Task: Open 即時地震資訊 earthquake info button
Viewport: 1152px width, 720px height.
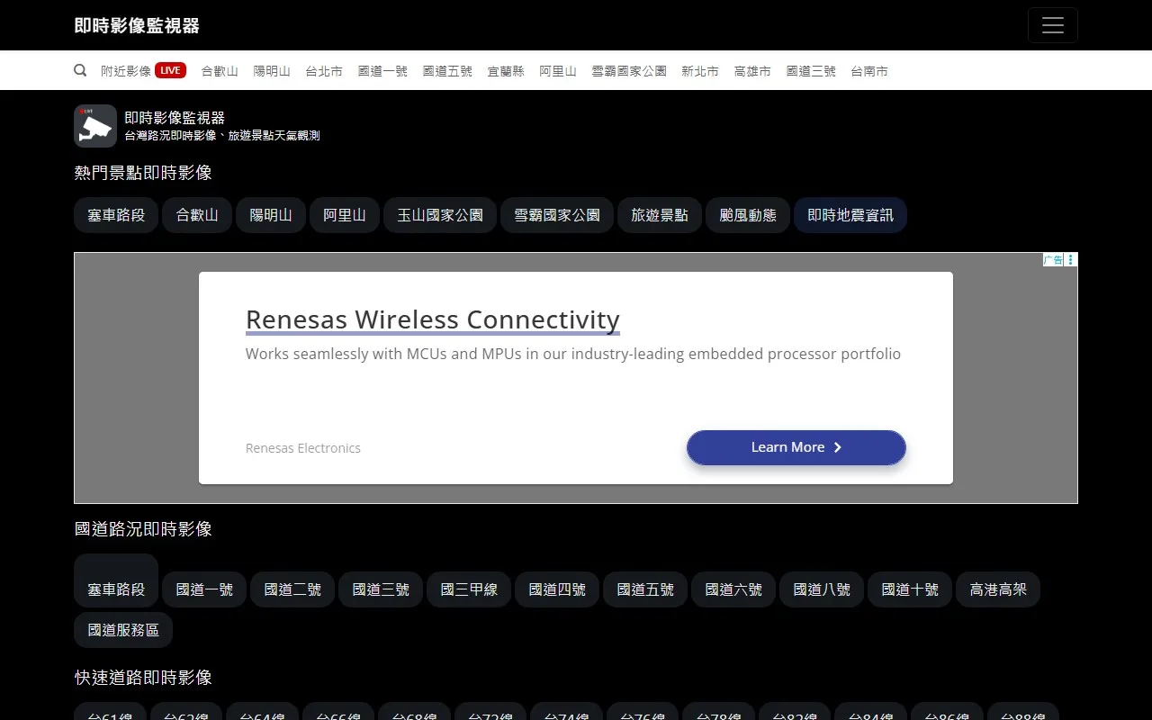Action: [x=850, y=215]
